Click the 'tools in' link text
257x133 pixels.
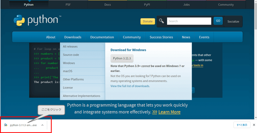(x=198, y=65)
